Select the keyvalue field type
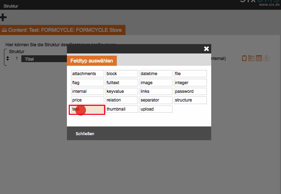The image size is (281, 194). coord(122,91)
